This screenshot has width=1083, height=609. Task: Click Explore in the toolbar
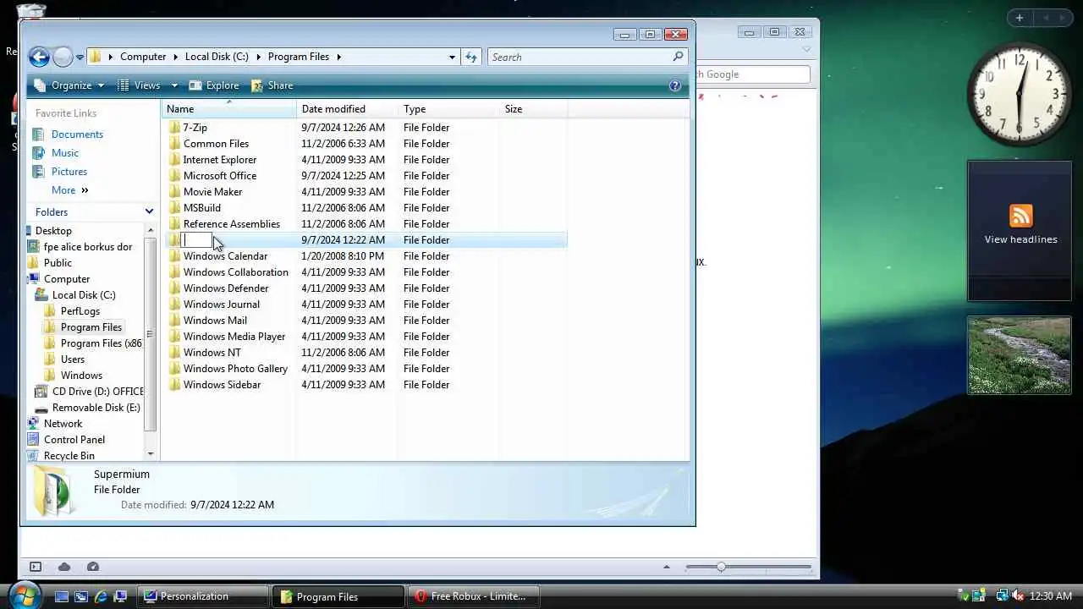214,85
